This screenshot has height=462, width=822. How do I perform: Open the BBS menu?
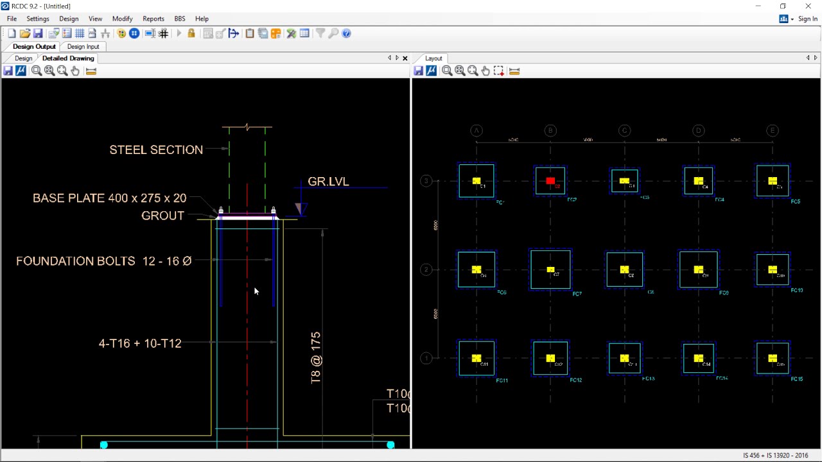tap(180, 19)
